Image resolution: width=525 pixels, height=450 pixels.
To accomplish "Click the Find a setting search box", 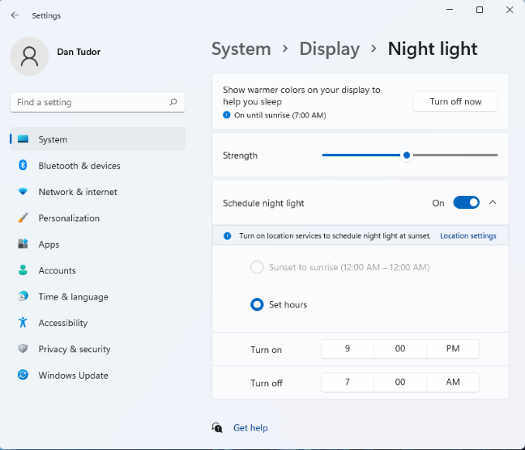I will [97, 102].
